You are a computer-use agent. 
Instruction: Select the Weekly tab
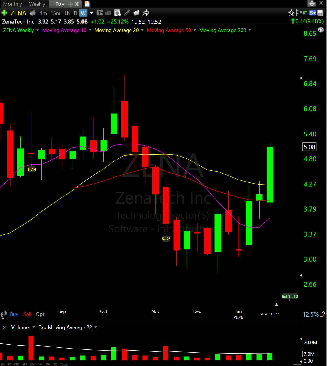tap(37, 4)
